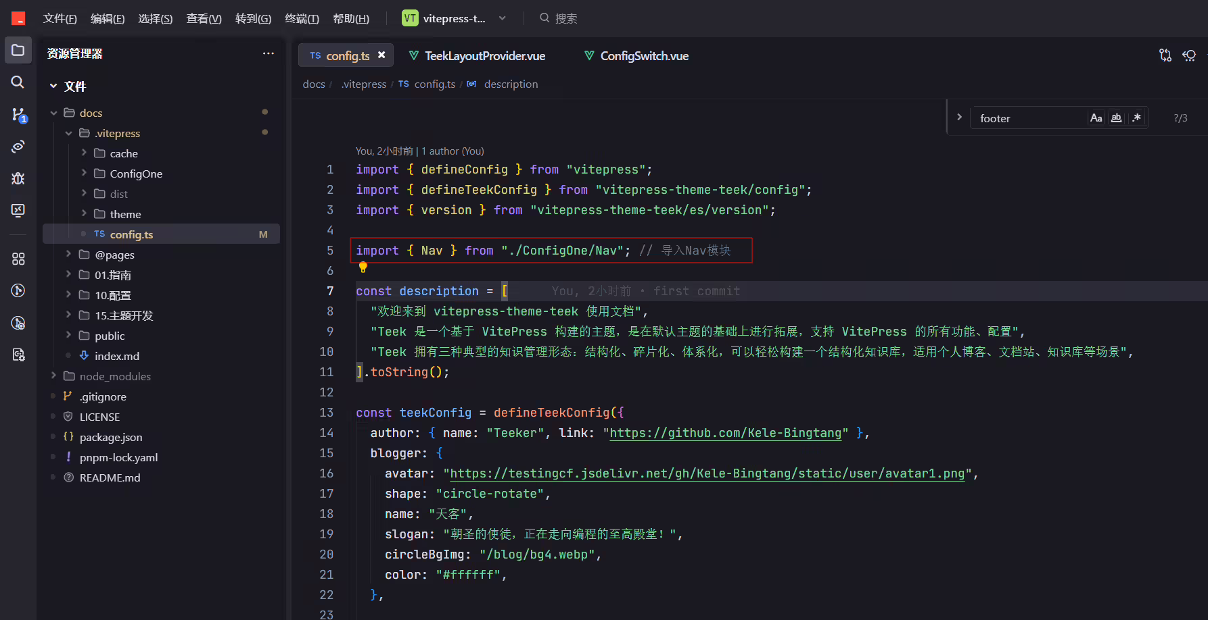Click the color swatch value "#ffffff" on line 21
Viewport: 1208px width, 620px height.
pyautogui.click(x=471, y=575)
